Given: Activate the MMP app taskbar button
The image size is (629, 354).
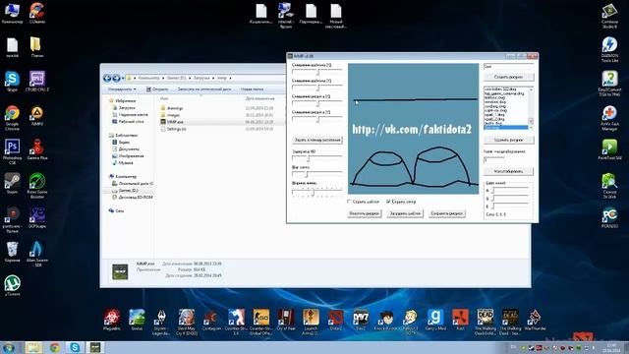Looking at the screenshot, I should [x=95, y=347].
